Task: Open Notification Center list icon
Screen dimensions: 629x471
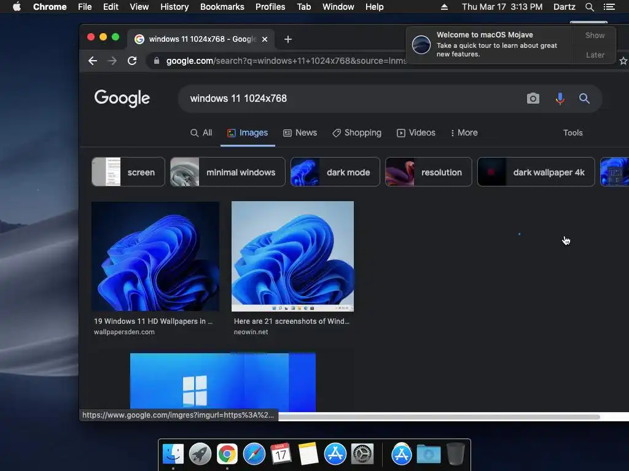Action: (609, 7)
